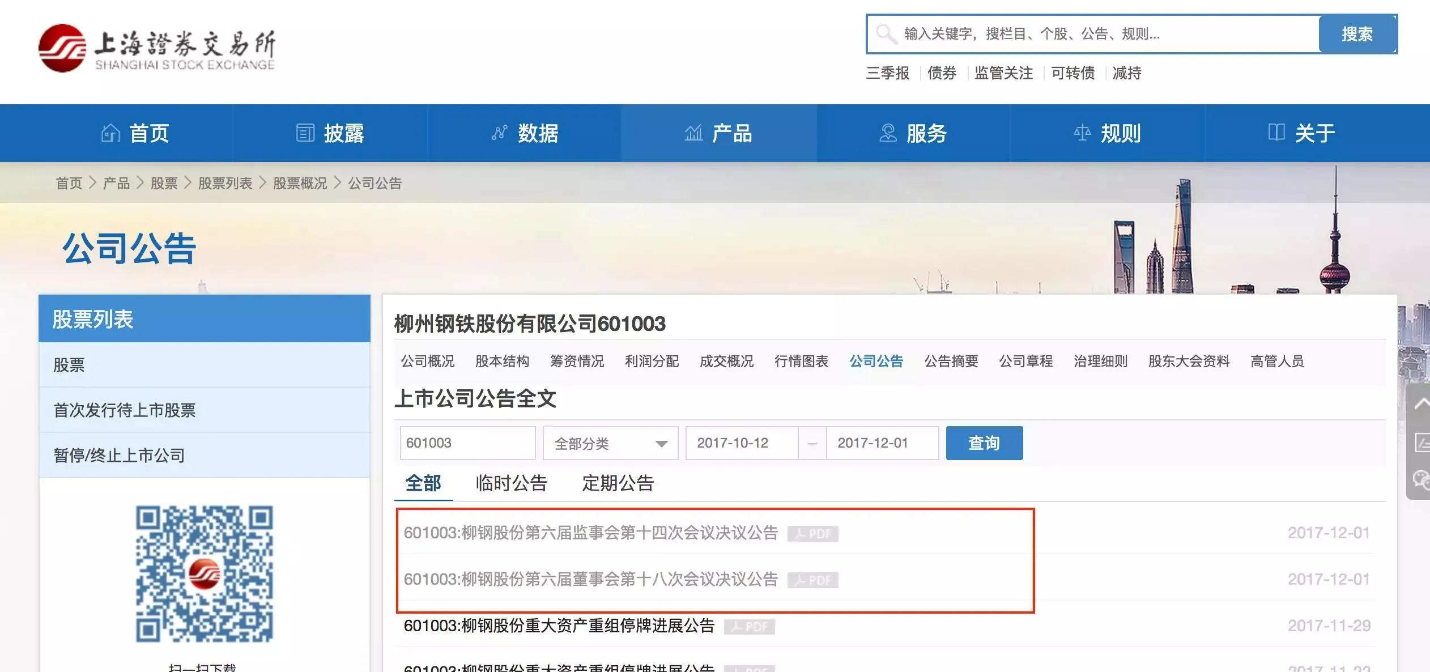1430x672 pixels.
Task: Switch to the 定期公告 tab
Action: coord(618,483)
